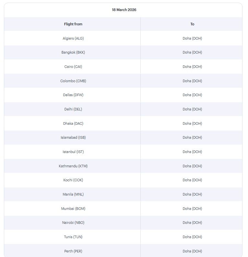Click the 18 March 2026 date heading
Image resolution: width=248 pixels, height=257 pixels.
(124, 10)
